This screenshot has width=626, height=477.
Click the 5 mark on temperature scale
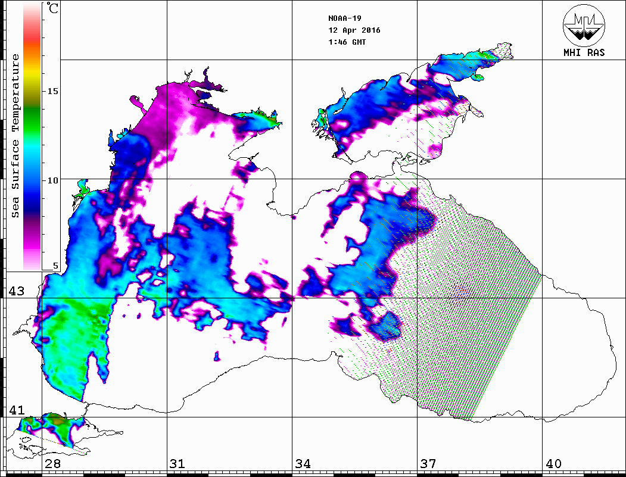pos(55,266)
